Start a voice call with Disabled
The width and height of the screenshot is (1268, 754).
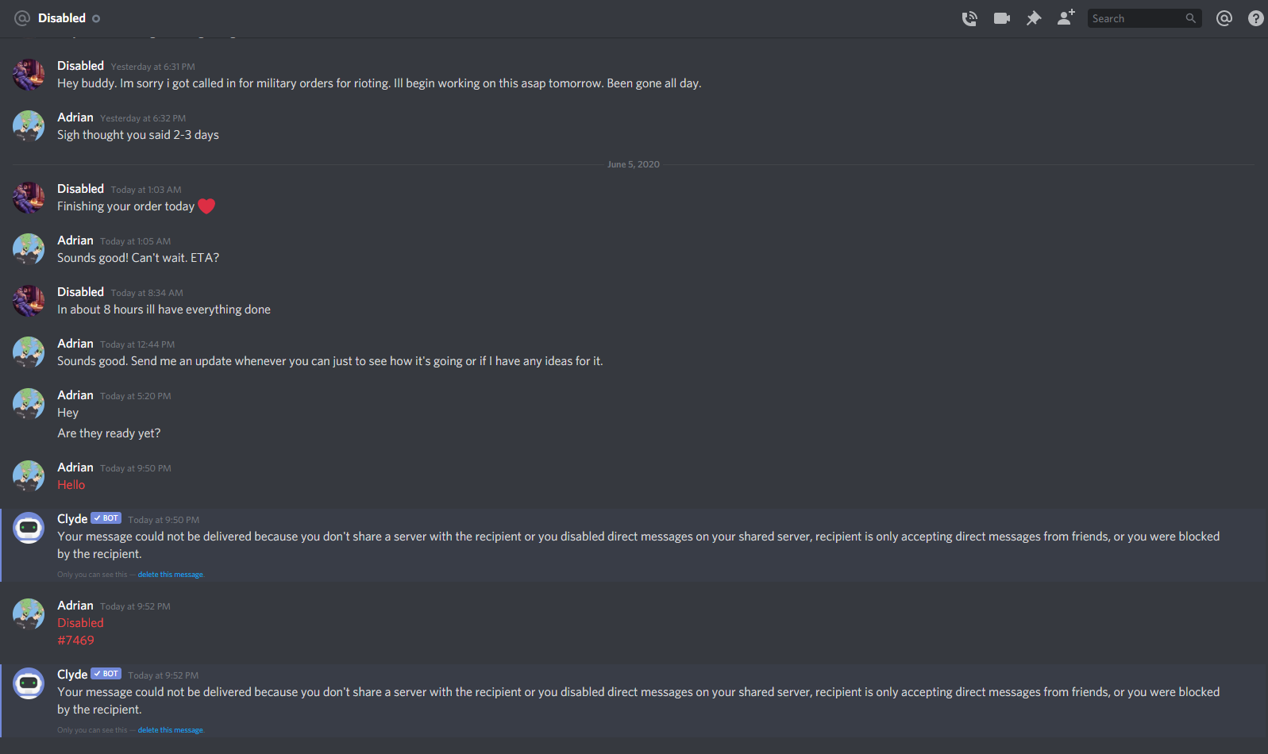969,18
